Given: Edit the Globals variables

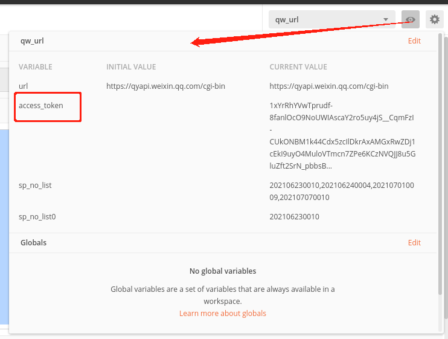Looking at the screenshot, I should coord(414,243).
